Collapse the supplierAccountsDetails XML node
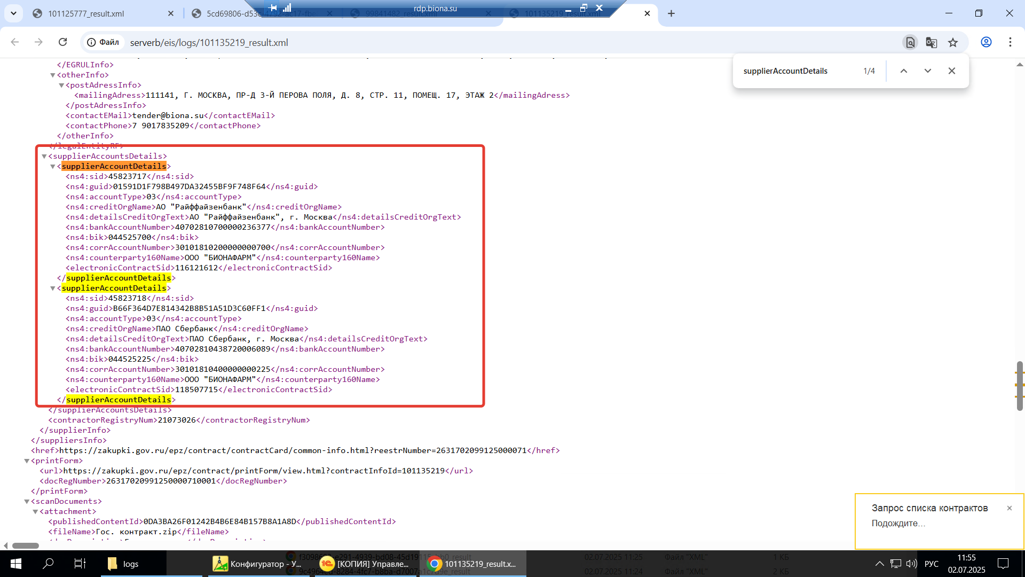This screenshot has height=577, width=1025. (x=44, y=157)
